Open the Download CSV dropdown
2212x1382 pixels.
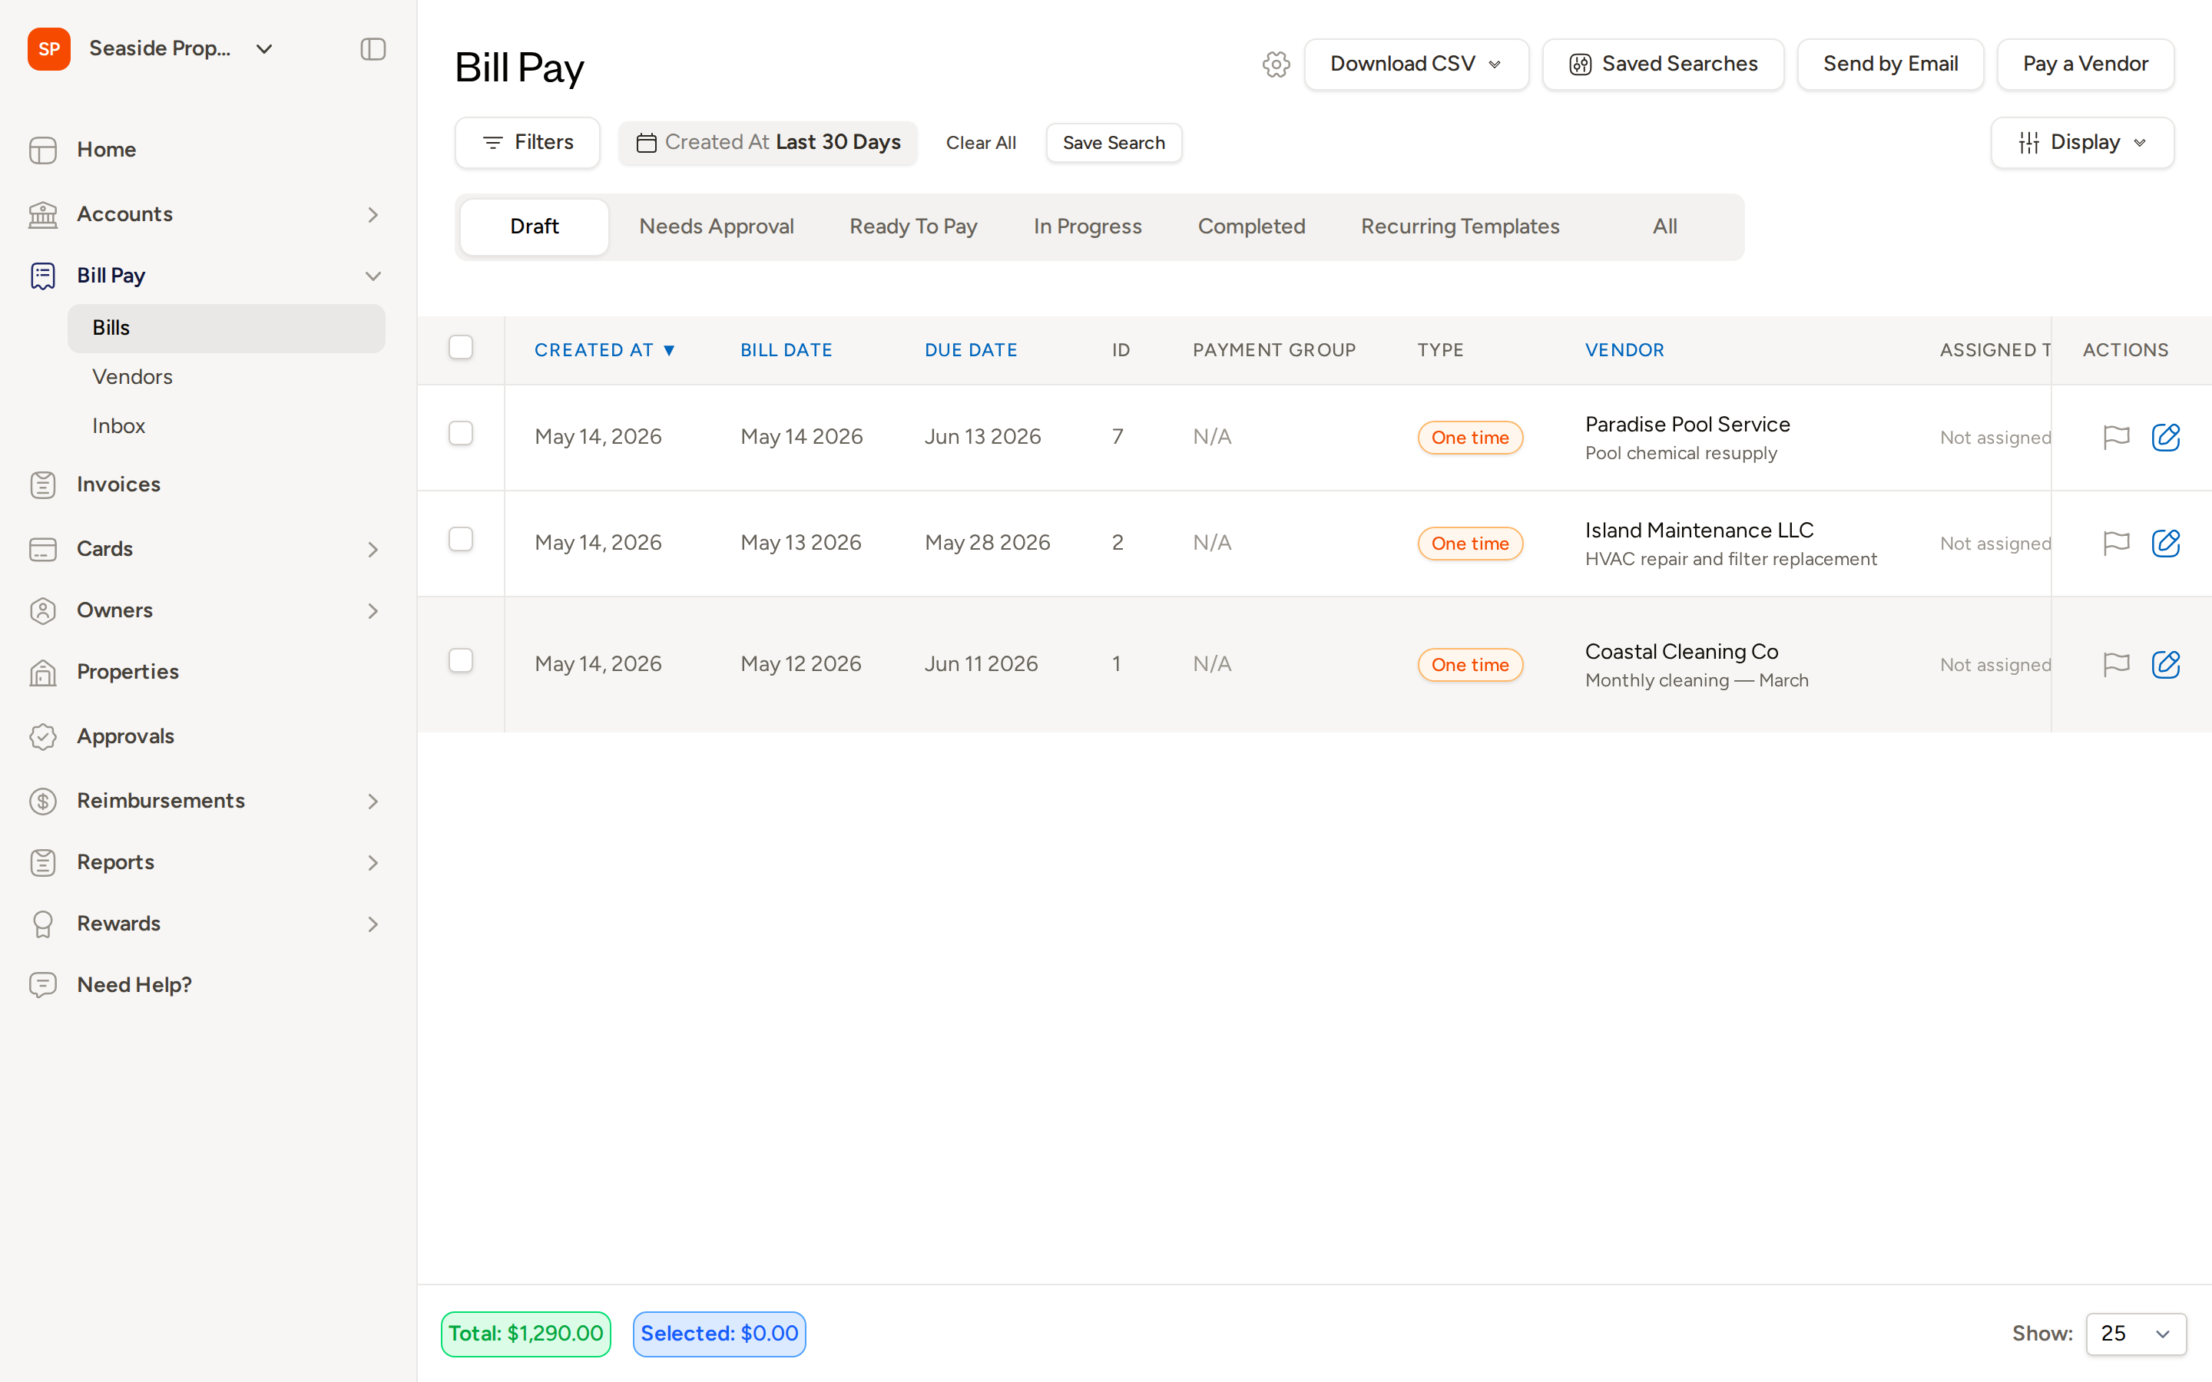[x=1416, y=64]
